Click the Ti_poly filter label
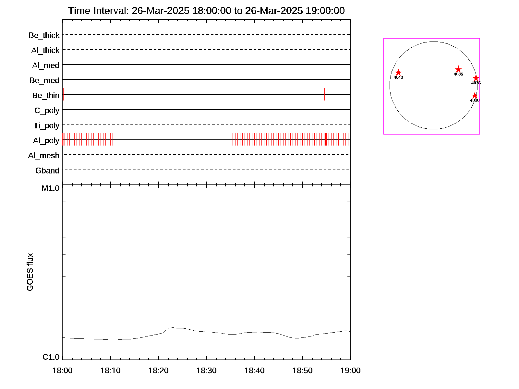 [x=46, y=126]
